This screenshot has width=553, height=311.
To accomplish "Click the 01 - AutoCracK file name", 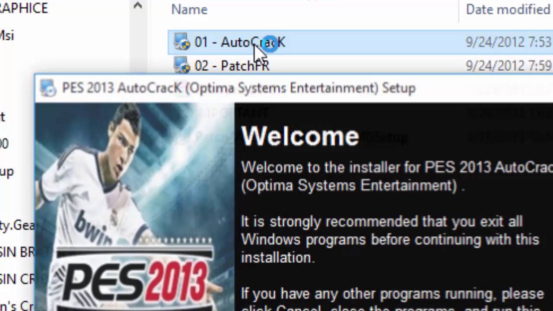I will coord(240,42).
